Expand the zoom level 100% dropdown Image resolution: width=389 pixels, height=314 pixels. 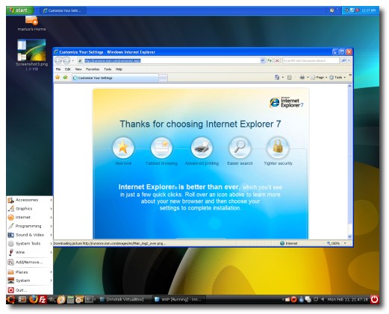click(345, 243)
